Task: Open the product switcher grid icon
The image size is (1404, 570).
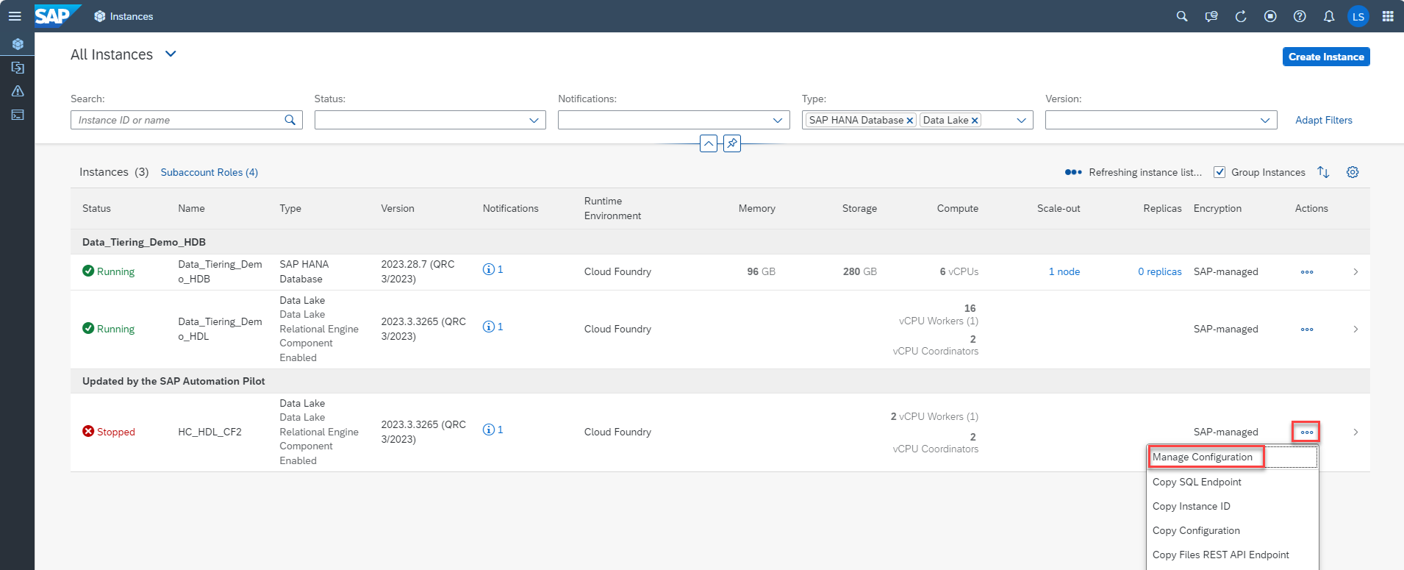Action: tap(1388, 16)
